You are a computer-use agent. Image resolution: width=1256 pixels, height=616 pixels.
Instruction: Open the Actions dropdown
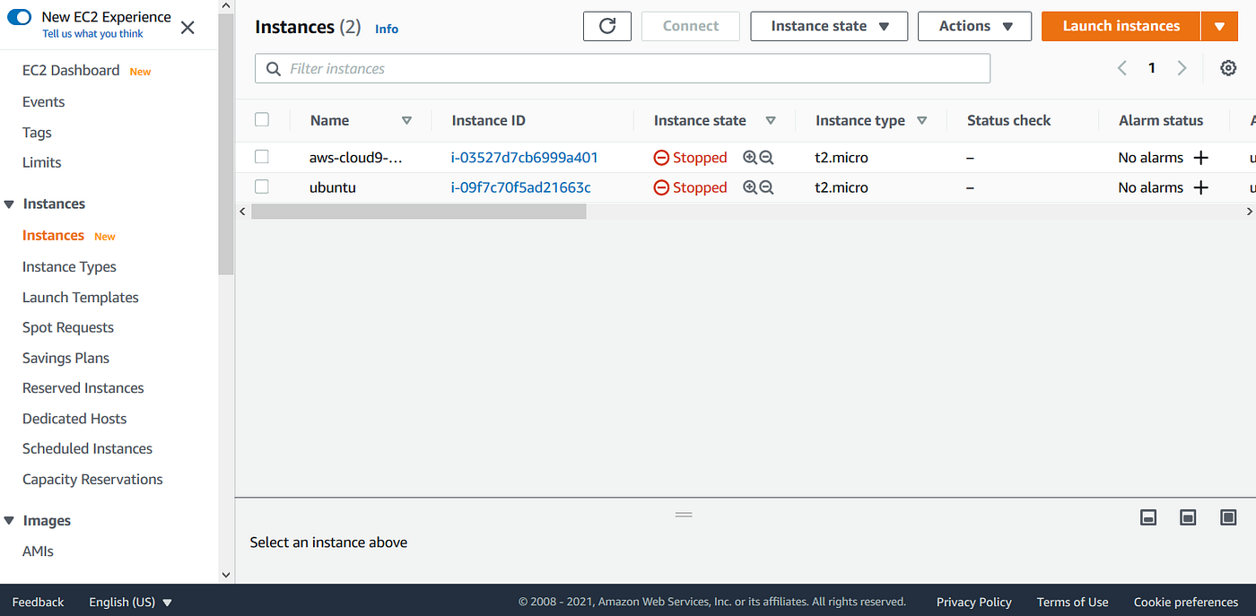(x=974, y=26)
